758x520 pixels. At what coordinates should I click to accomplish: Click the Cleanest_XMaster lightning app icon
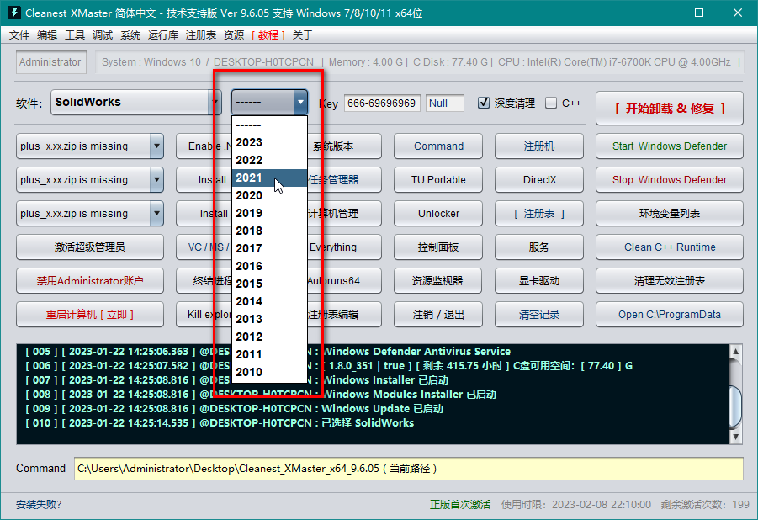[x=14, y=13]
